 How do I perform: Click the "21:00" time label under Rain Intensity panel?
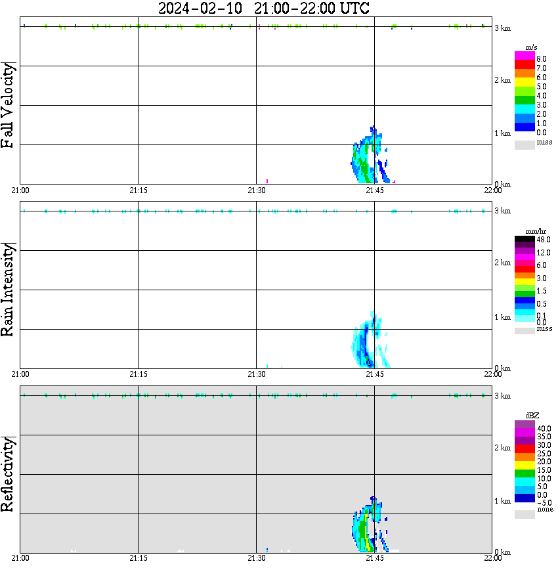pyautogui.click(x=20, y=374)
